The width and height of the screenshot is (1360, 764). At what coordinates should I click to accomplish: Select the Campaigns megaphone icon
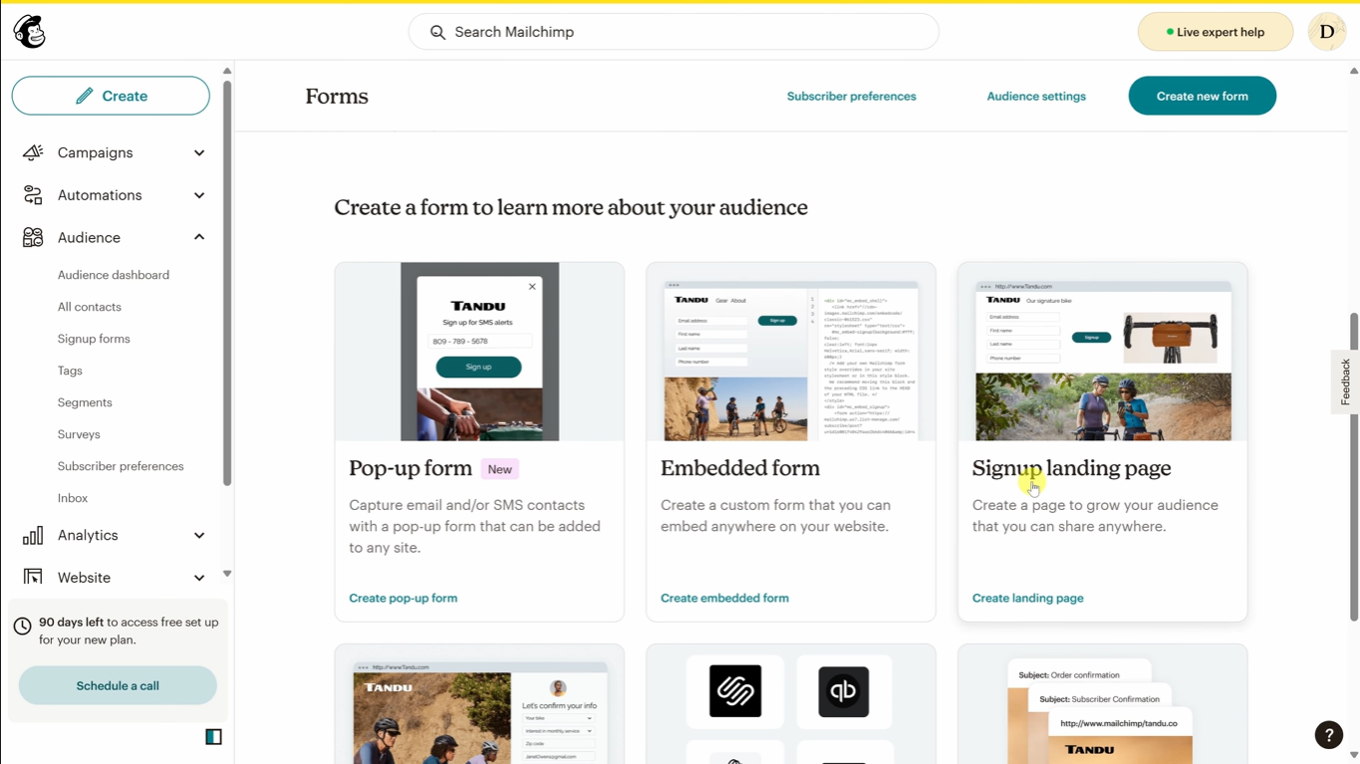(32, 152)
